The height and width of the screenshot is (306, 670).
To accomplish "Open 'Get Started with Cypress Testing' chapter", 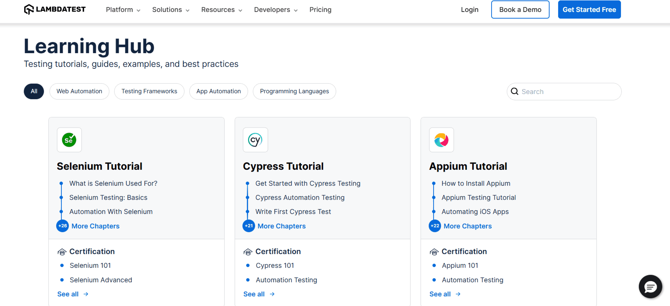I will tap(308, 183).
